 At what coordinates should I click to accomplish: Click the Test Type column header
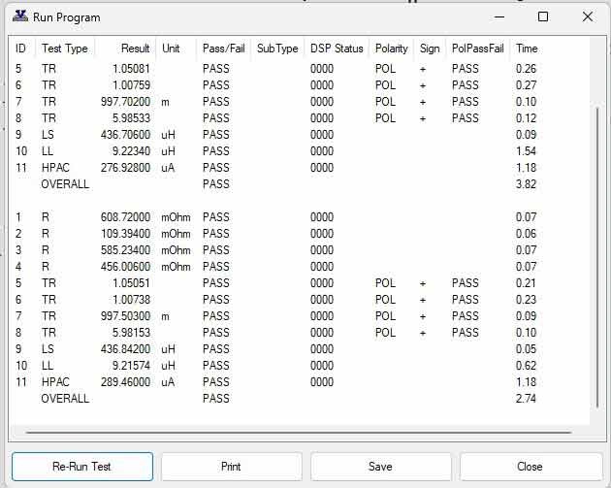tap(64, 49)
